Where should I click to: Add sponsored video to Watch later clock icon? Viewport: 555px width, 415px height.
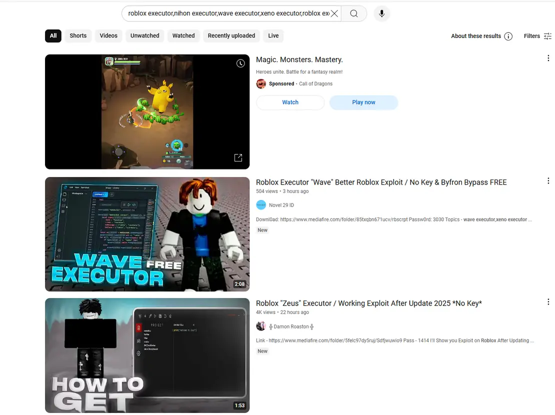(x=240, y=63)
